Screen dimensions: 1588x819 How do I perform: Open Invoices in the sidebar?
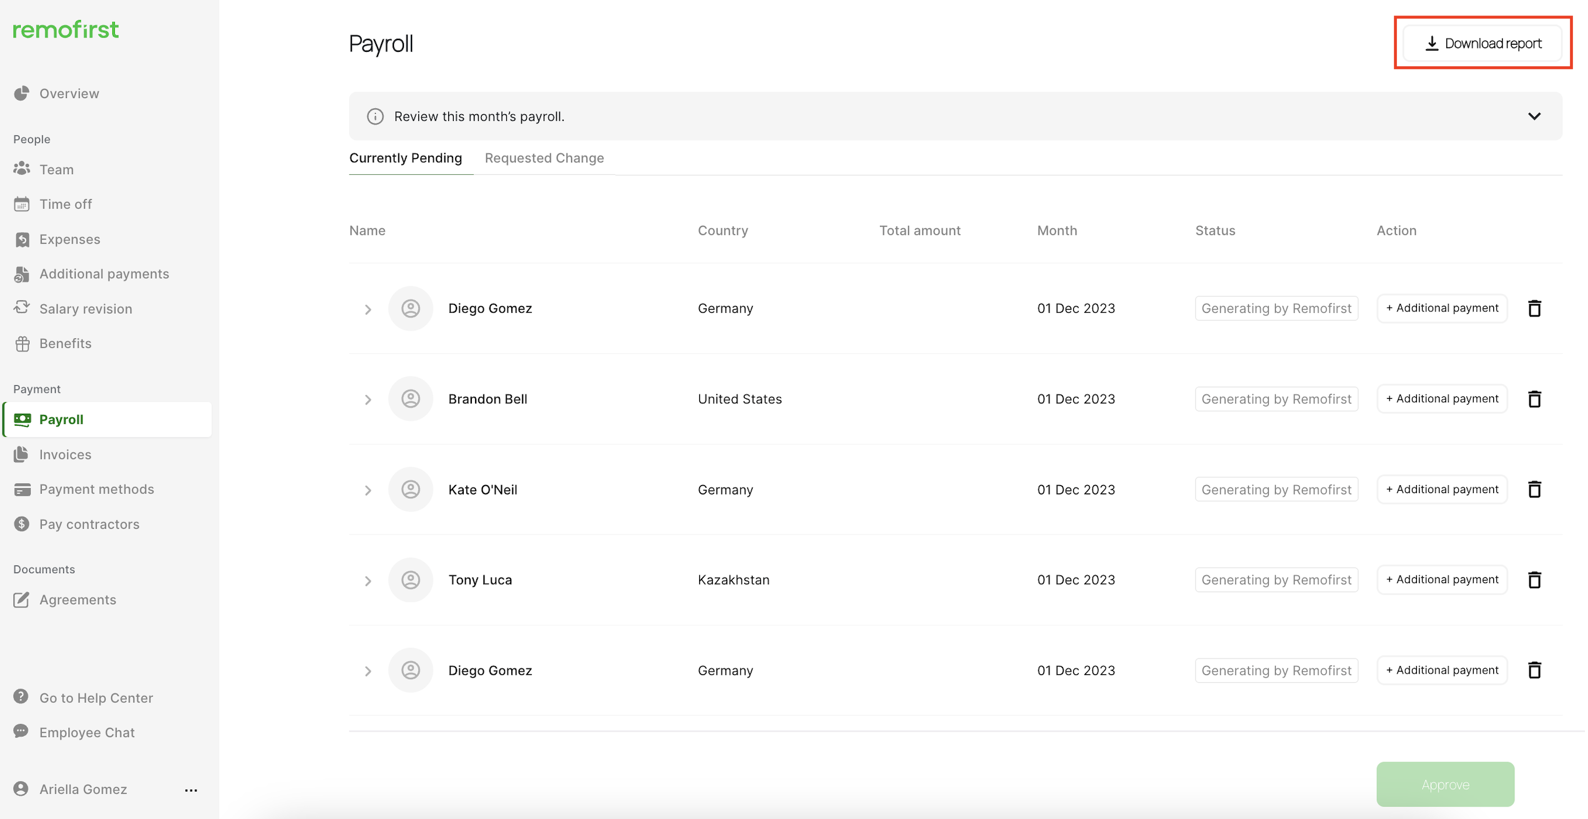(x=65, y=454)
